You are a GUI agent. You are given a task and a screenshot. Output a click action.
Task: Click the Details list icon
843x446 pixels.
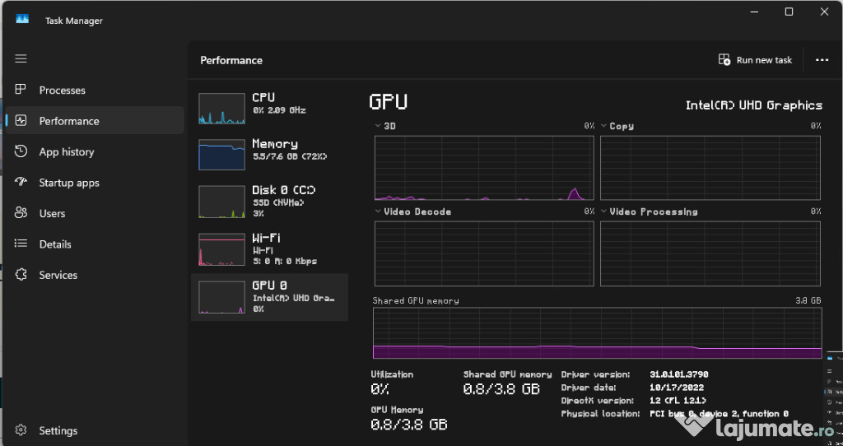pyautogui.click(x=21, y=244)
